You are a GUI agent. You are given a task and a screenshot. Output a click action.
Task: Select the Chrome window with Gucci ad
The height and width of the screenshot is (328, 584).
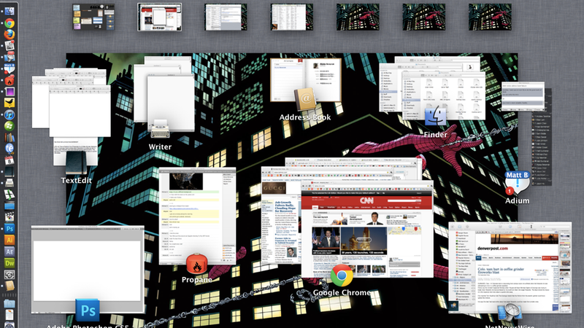[x=280, y=216]
